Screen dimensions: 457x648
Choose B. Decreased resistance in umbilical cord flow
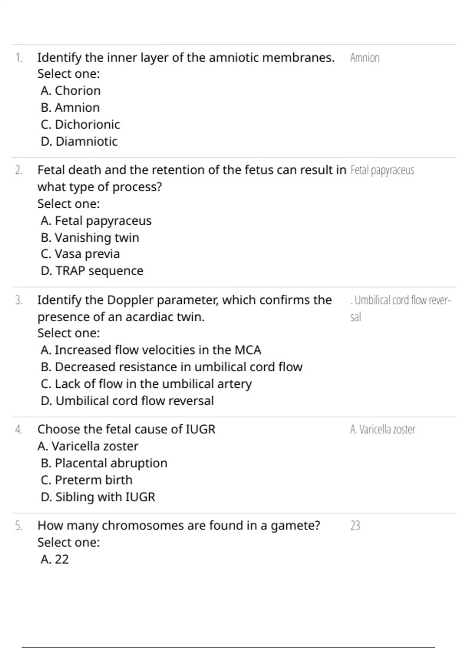click(x=172, y=367)
